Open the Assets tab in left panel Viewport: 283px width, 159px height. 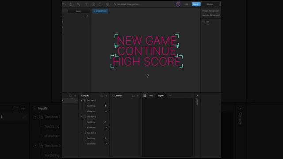(x=79, y=11)
